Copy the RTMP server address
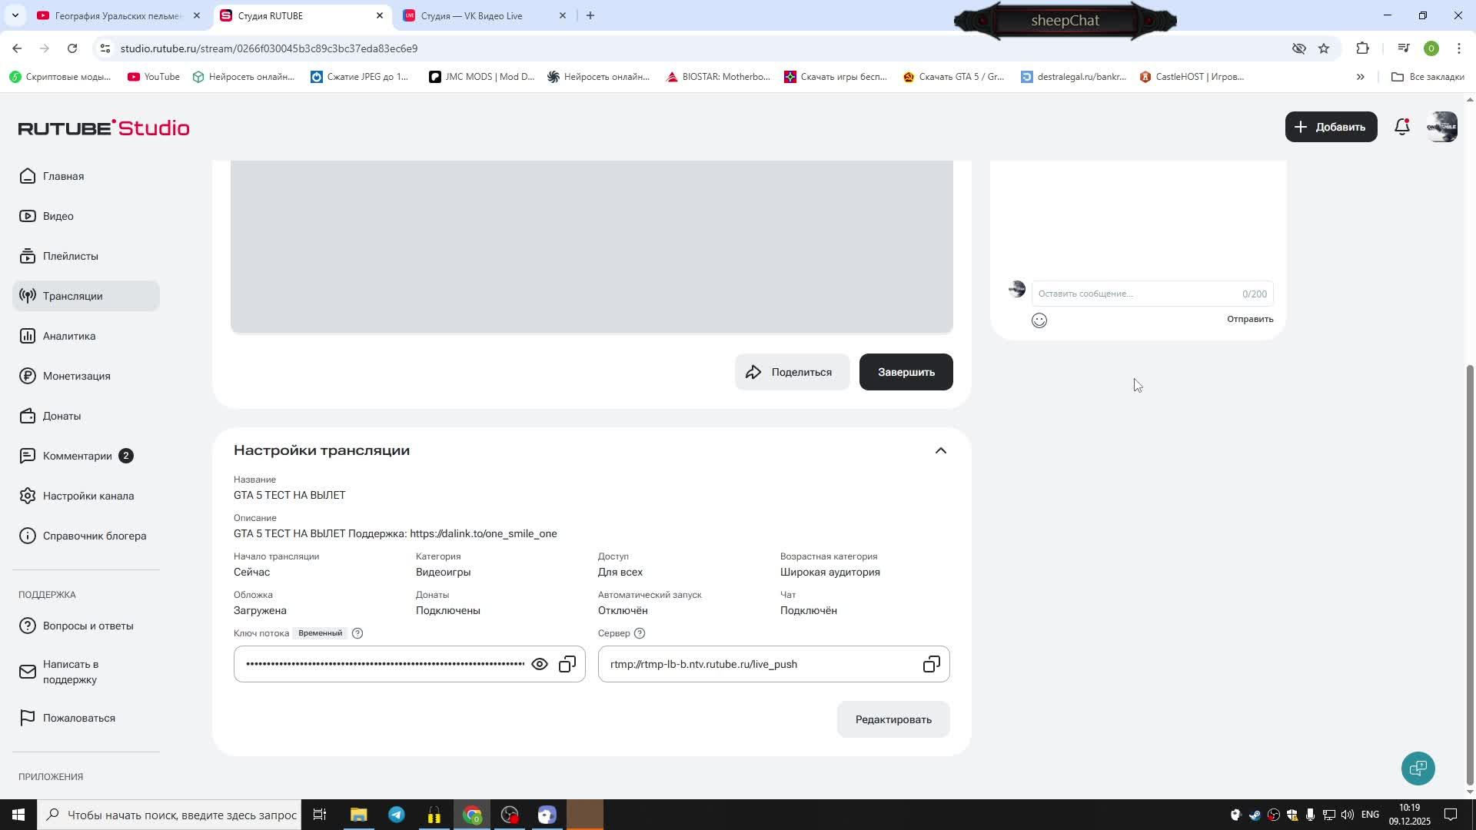This screenshot has height=830, width=1476. click(x=931, y=664)
